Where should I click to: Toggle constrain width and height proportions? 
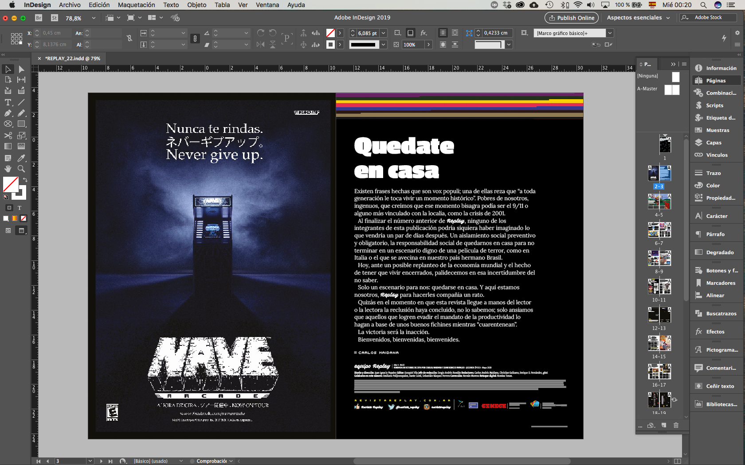click(129, 39)
